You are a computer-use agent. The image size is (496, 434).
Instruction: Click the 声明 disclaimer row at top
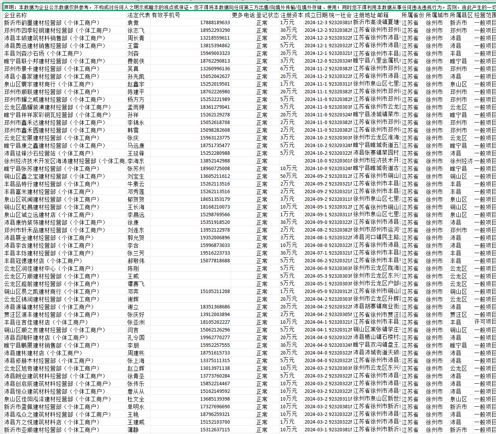[246, 7]
